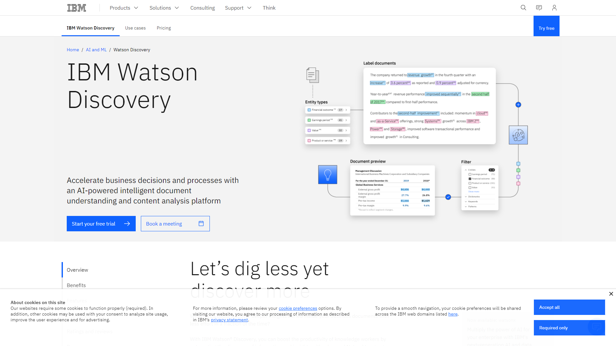The image size is (616, 346).
Task: Click the lightbulb document preview icon
Action: pyautogui.click(x=328, y=174)
